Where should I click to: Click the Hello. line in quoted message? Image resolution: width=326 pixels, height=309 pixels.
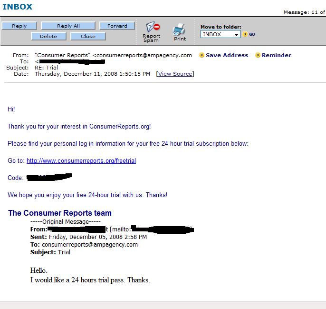pos(39,270)
